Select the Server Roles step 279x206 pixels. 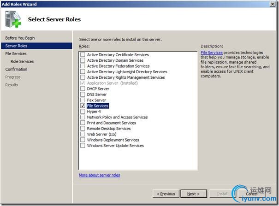pos(36,46)
